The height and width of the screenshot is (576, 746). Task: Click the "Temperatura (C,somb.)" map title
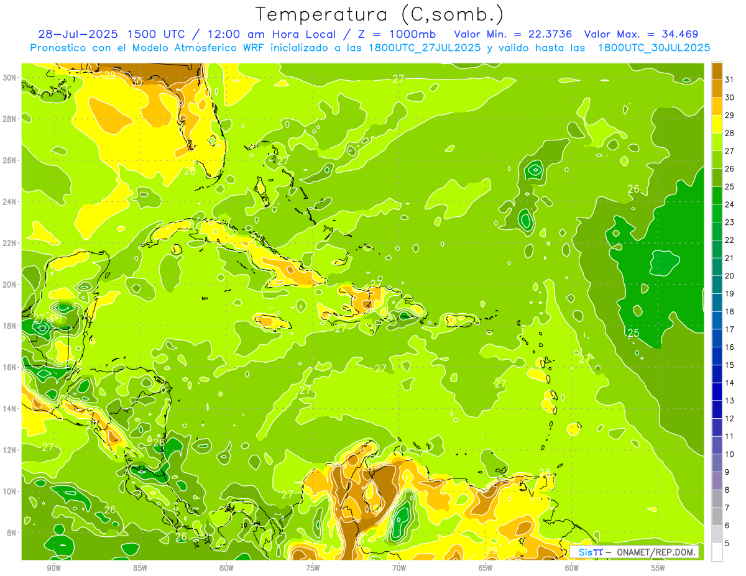coord(380,14)
